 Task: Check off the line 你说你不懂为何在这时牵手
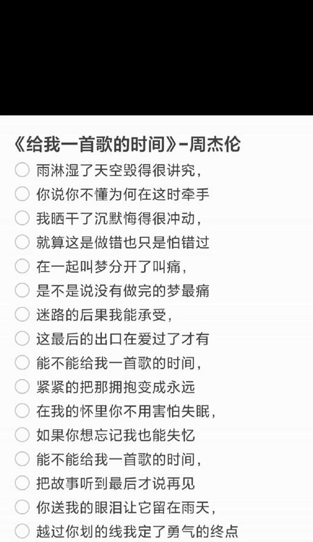pyautogui.click(x=22, y=194)
